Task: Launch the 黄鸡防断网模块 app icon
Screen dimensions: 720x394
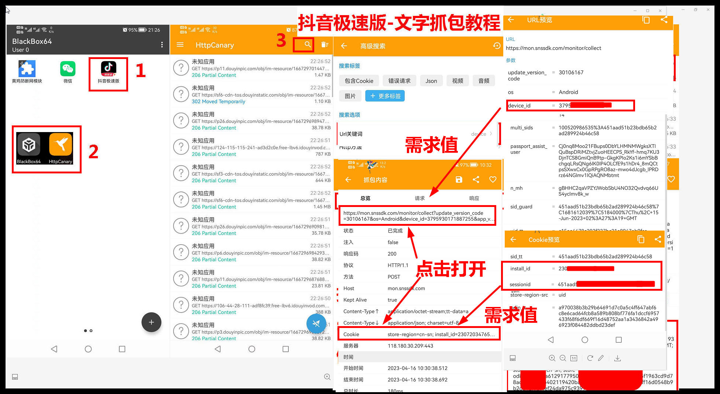Action: 27,72
